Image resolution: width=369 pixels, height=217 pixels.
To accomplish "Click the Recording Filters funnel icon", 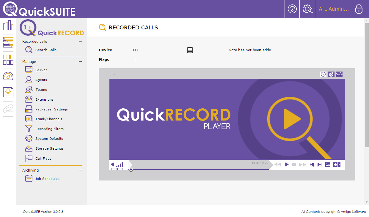I will (29, 129).
